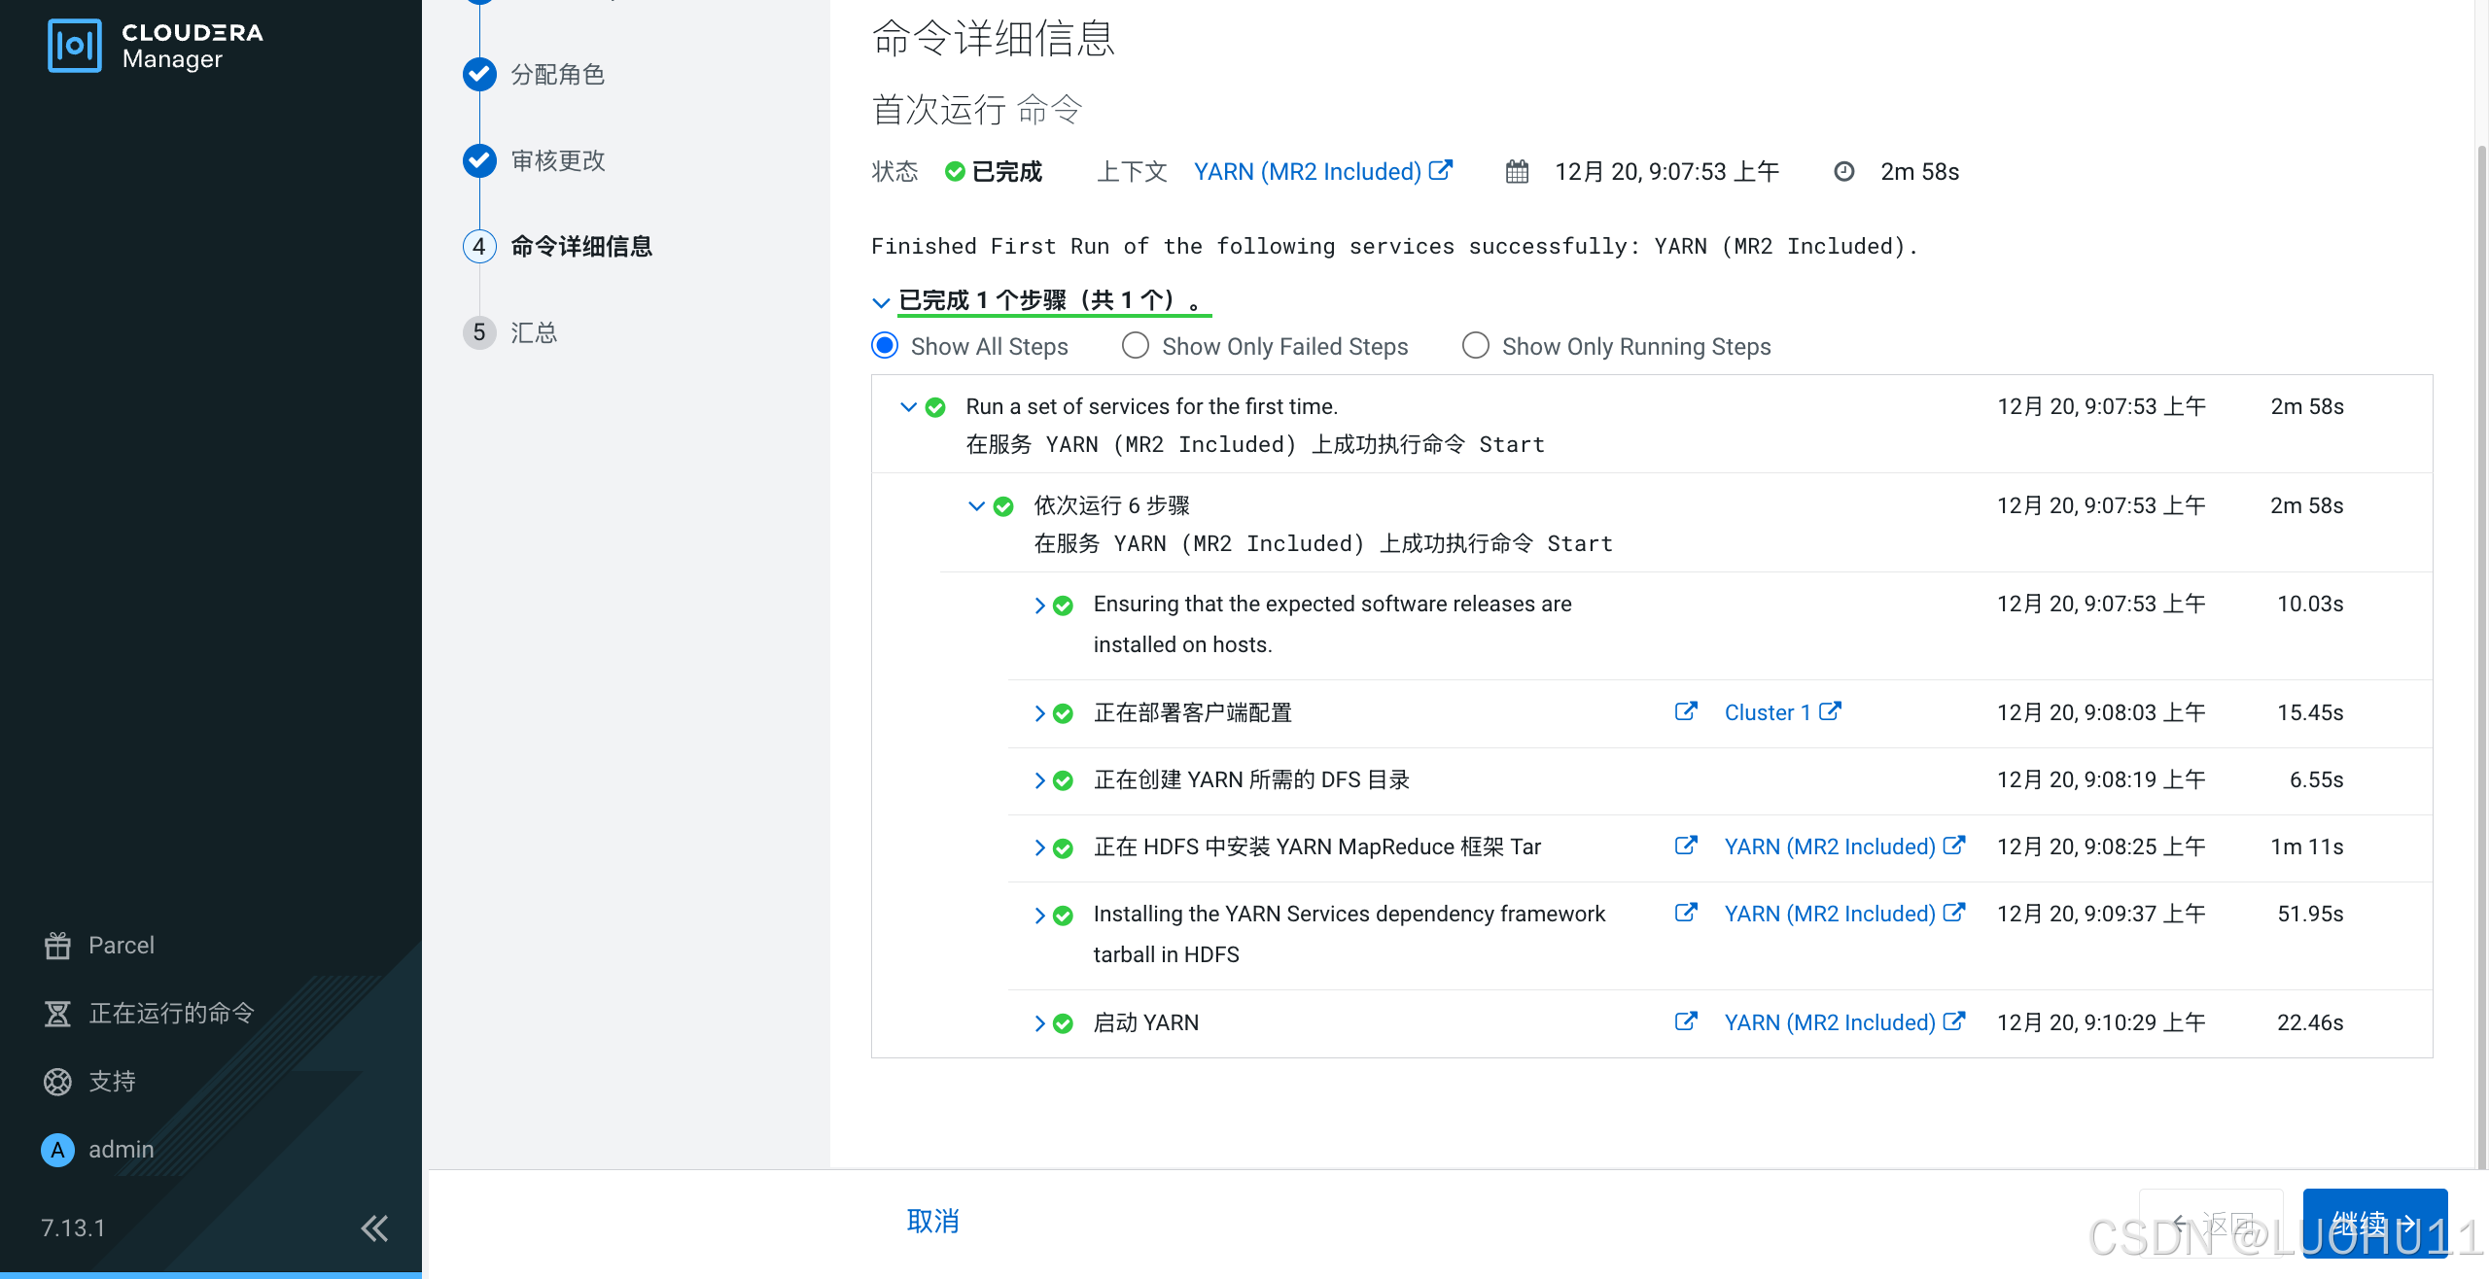
Task: Select Show Only Running Steps option
Action: 1475,346
